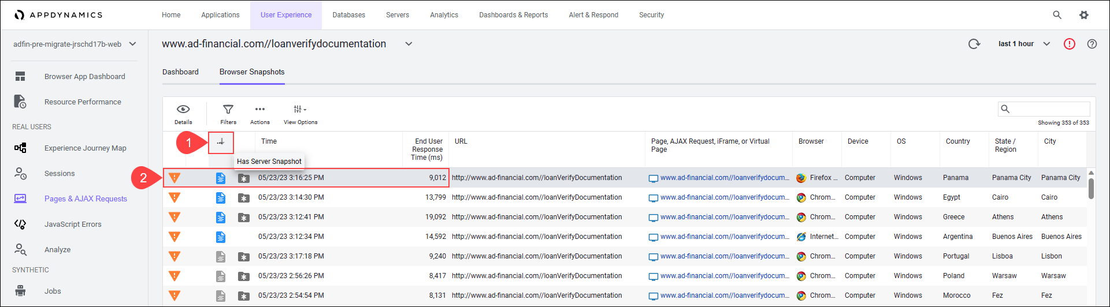Expand the adfin-pre-migrate application selector
1110x307 pixels.
pos(132,44)
